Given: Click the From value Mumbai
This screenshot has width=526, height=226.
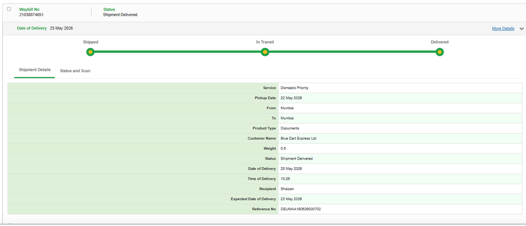Looking at the screenshot, I should click(x=287, y=108).
